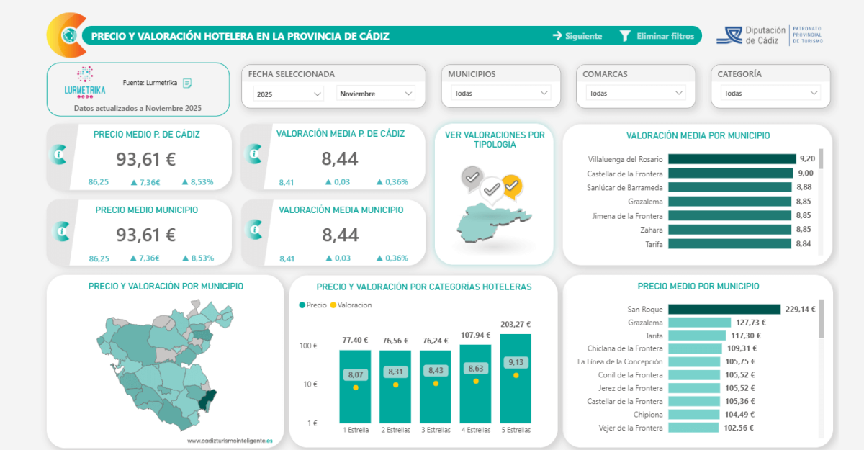Click the globe logo icon in header

click(70, 35)
